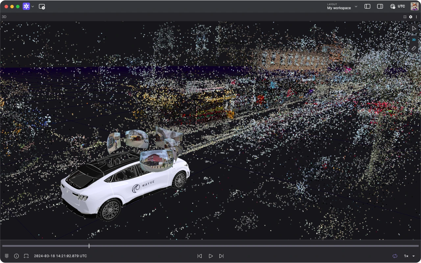Switch the camera between 3D and 2D view
This screenshot has width=421, height=263.
(x=413, y=39)
